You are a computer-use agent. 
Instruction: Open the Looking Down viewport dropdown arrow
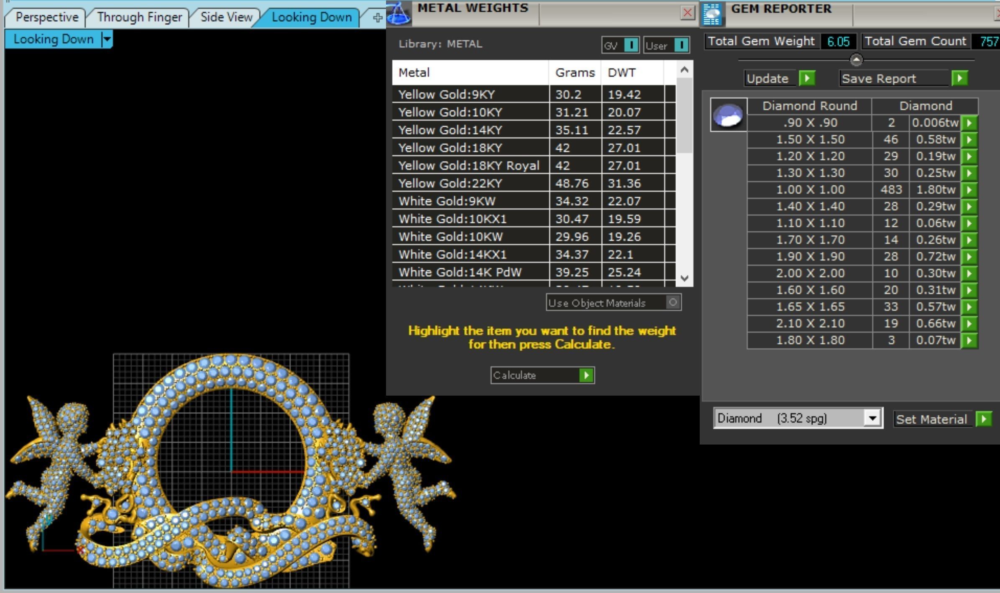107,39
